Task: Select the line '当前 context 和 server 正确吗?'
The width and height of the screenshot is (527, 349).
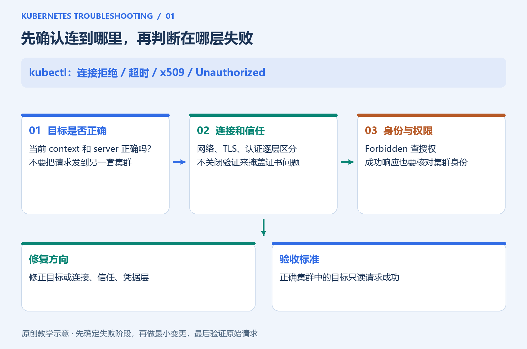Action: coord(90,149)
